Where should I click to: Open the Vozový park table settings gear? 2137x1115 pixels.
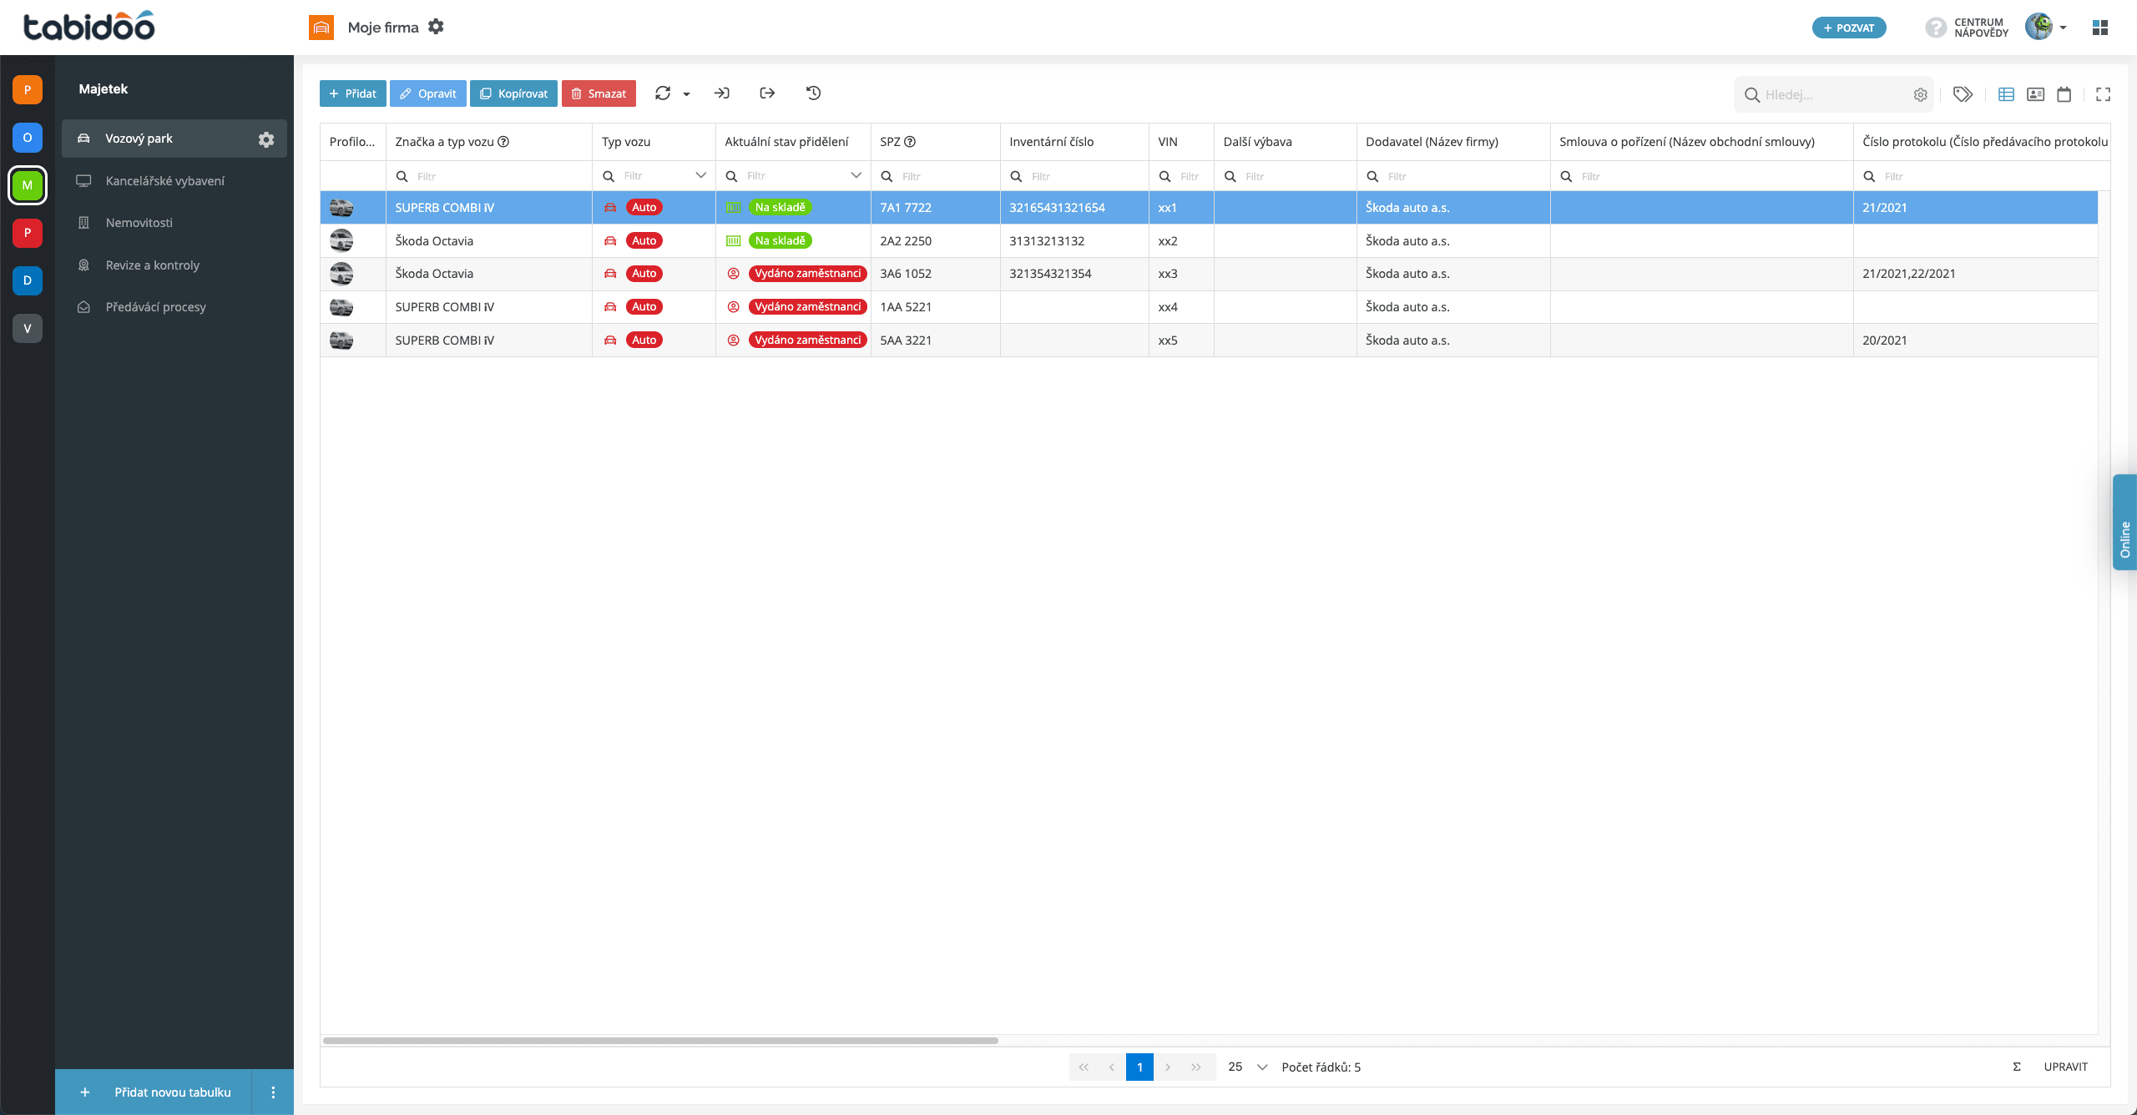[266, 139]
